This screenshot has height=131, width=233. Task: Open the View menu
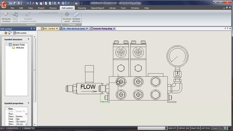click(31, 8)
